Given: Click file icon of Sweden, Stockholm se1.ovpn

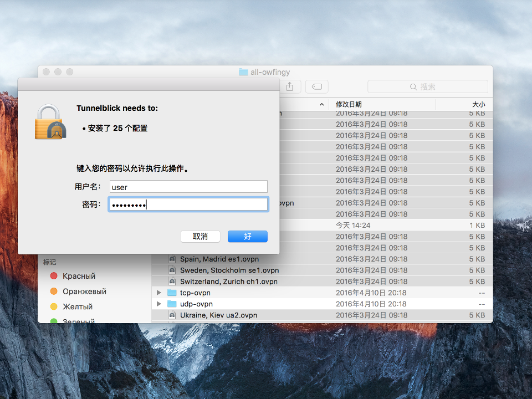Looking at the screenshot, I should pyautogui.click(x=172, y=270).
